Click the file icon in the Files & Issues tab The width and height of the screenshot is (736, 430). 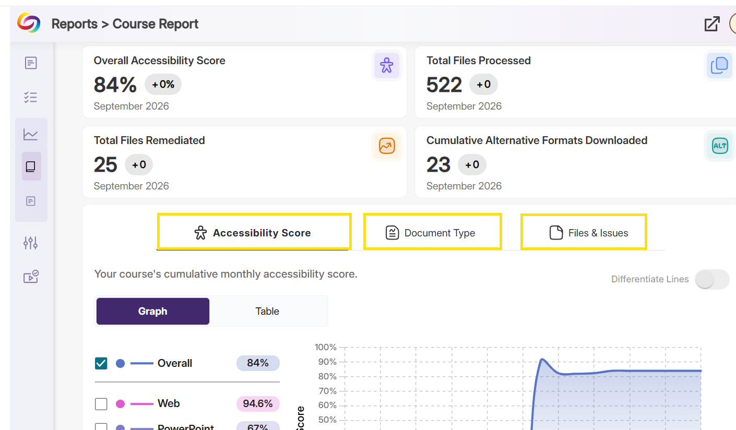pyautogui.click(x=556, y=233)
